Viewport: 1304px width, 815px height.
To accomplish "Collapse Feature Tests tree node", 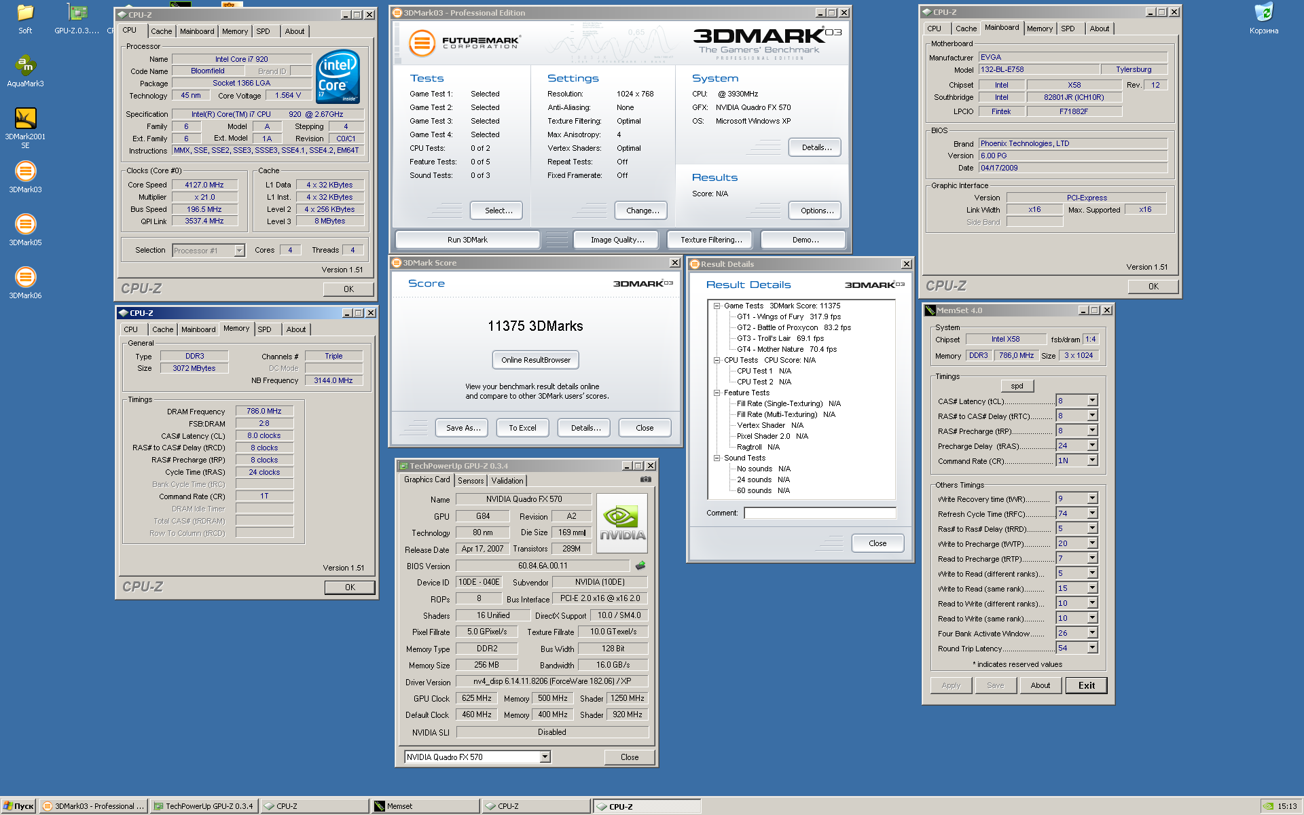I will click(x=717, y=393).
